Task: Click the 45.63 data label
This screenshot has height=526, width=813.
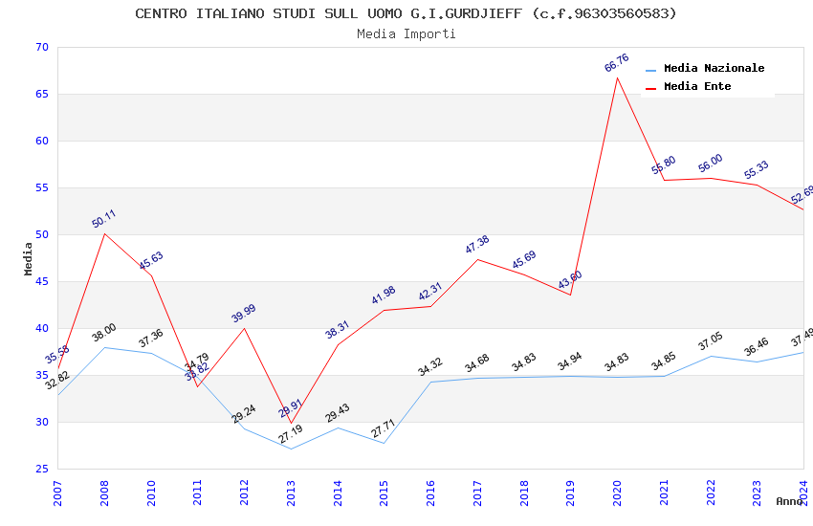Action: click(151, 260)
